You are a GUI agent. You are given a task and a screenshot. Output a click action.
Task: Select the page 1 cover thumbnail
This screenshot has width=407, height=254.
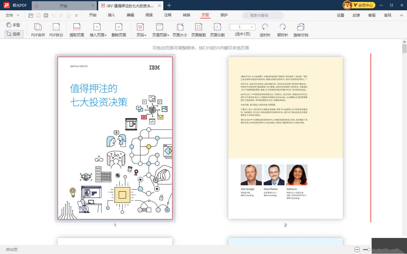[115, 138]
